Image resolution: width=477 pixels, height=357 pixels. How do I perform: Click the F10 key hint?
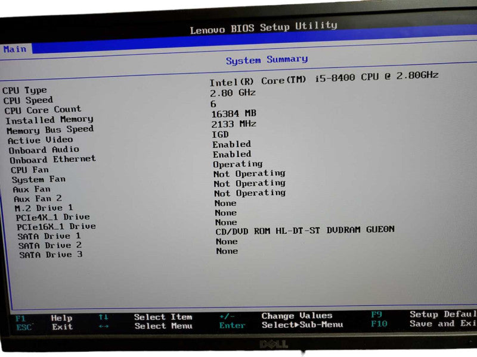379,324
